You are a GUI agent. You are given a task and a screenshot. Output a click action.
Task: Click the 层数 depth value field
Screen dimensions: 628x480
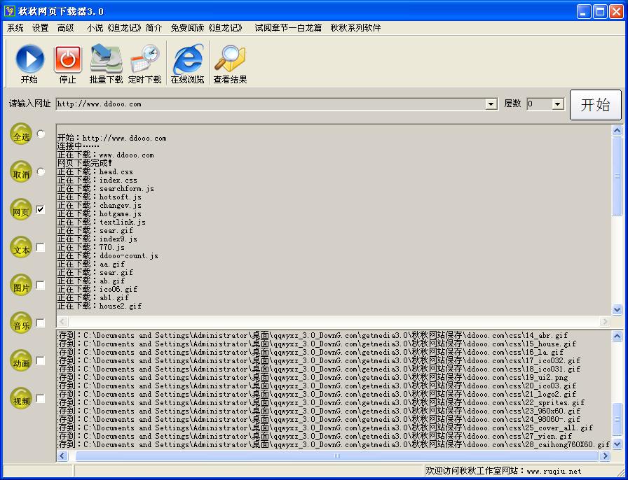[539, 104]
